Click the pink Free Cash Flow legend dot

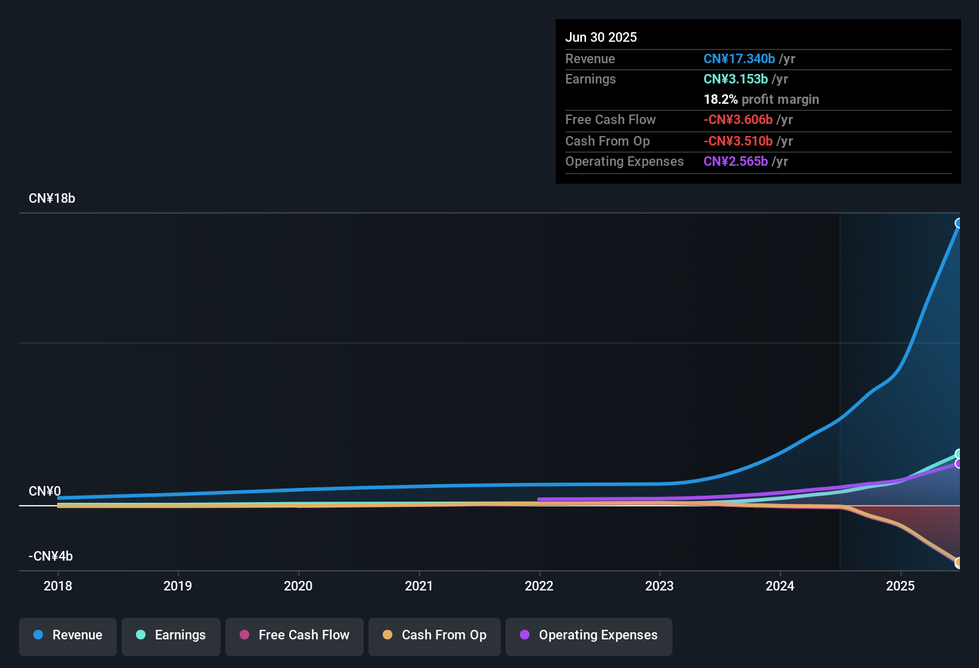click(244, 635)
